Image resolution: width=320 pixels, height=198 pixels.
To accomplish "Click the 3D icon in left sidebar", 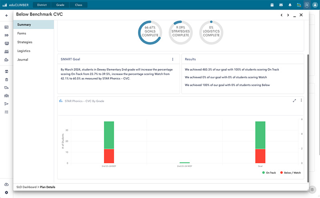I will (6, 35).
